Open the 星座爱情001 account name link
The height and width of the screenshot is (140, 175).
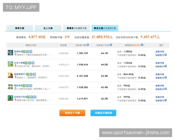[20, 74]
